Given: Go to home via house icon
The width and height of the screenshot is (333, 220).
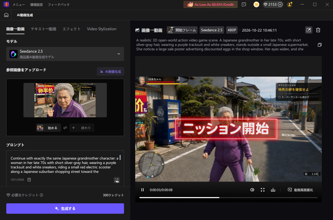Looking at the screenshot, I should pos(6,15).
